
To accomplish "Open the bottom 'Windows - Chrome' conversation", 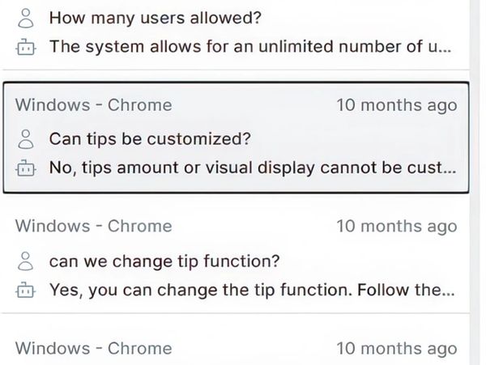I will [x=94, y=348].
